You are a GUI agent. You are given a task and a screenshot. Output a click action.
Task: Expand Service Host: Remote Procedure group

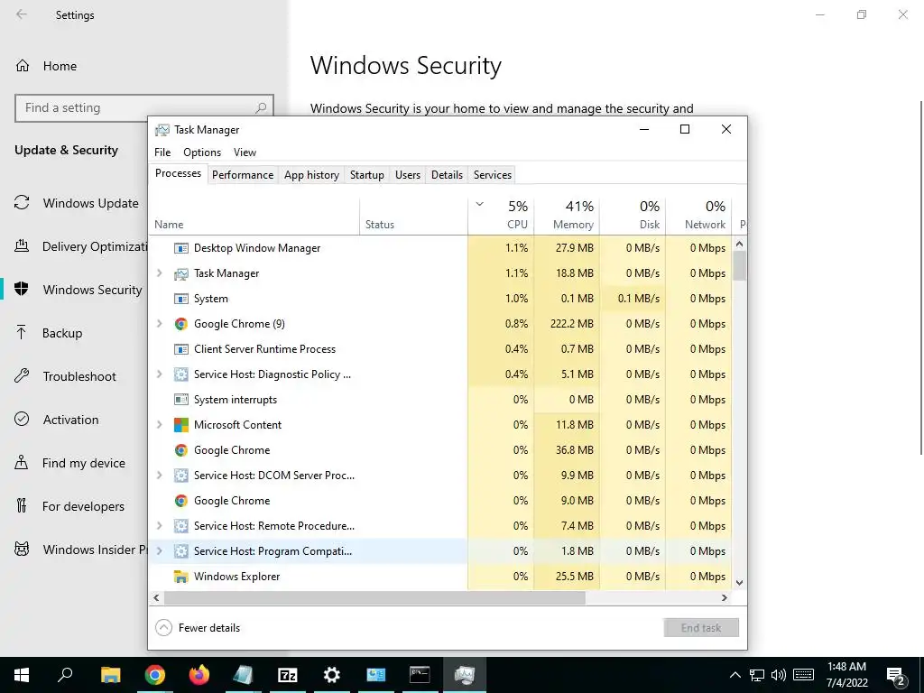point(159,526)
